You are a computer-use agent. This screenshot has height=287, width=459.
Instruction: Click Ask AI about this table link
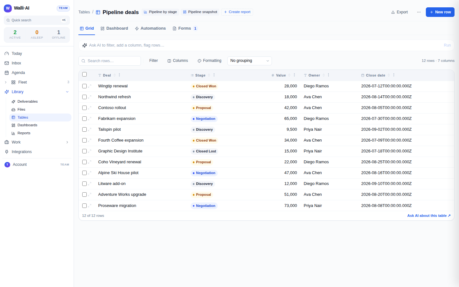[429, 216]
